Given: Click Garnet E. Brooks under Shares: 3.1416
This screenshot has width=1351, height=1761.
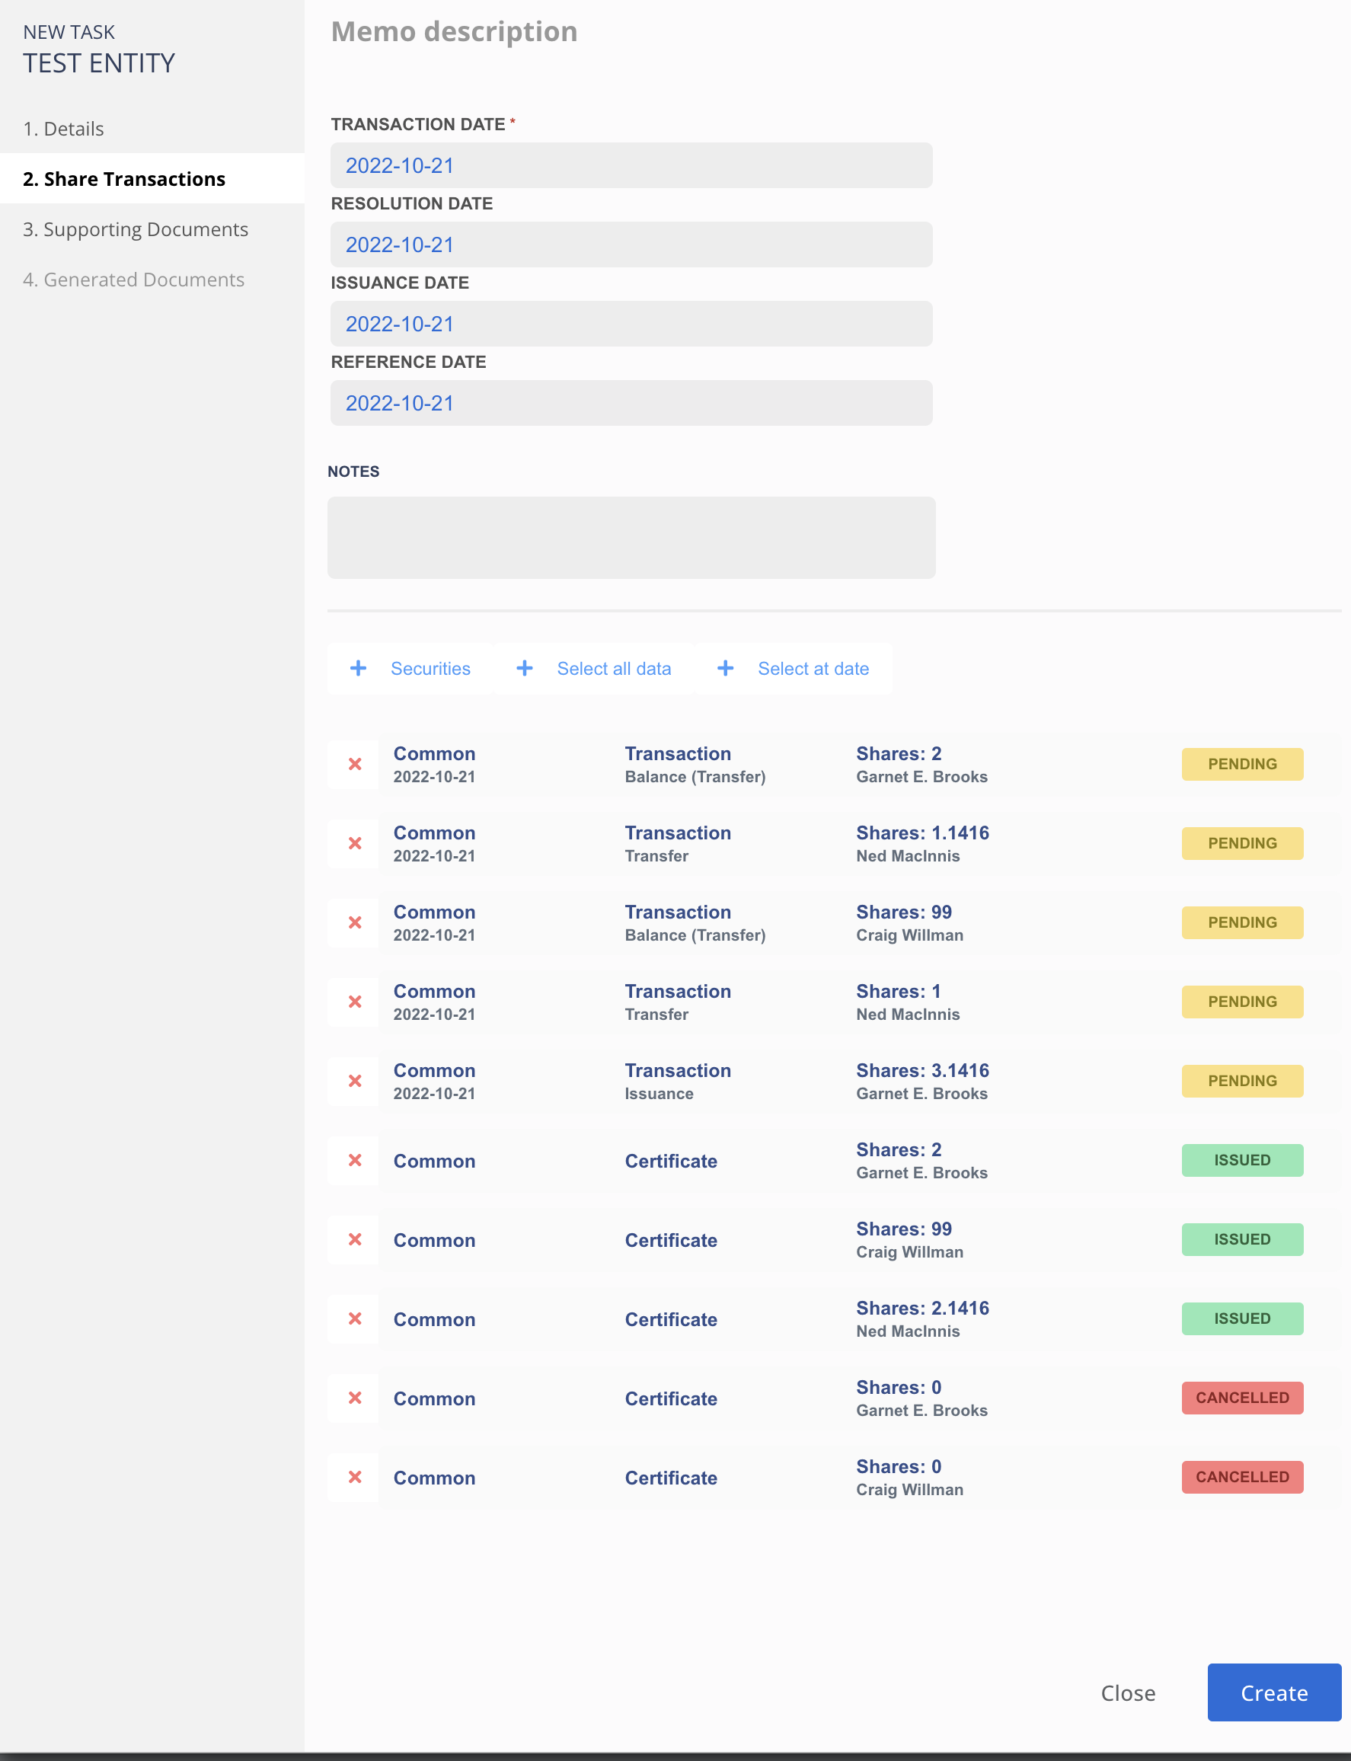Looking at the screenshot, I should (921, 1094).
